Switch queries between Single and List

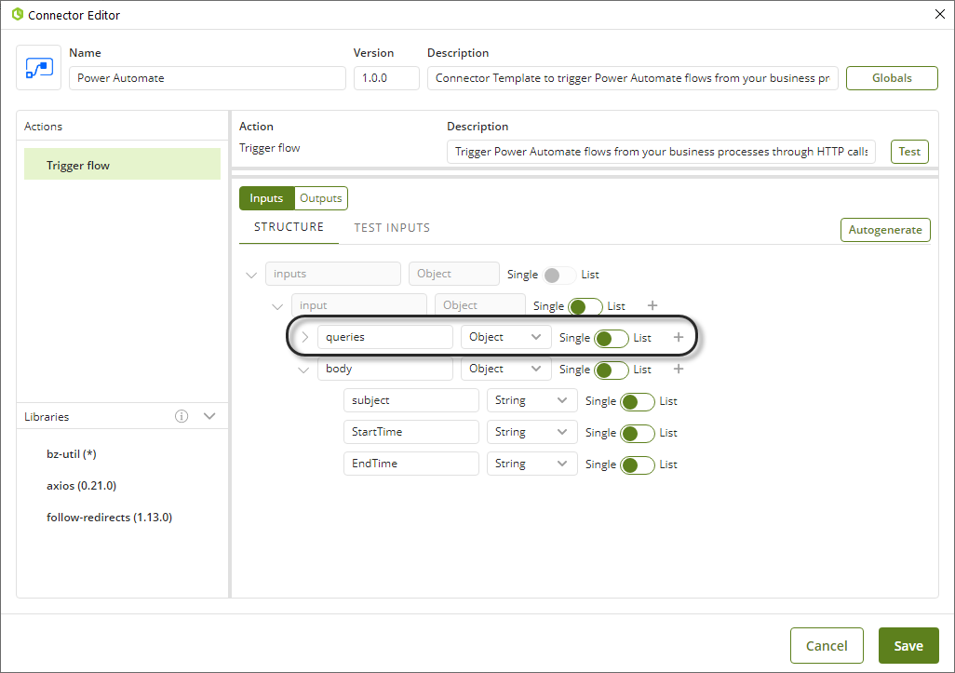[x=612, y=338]
